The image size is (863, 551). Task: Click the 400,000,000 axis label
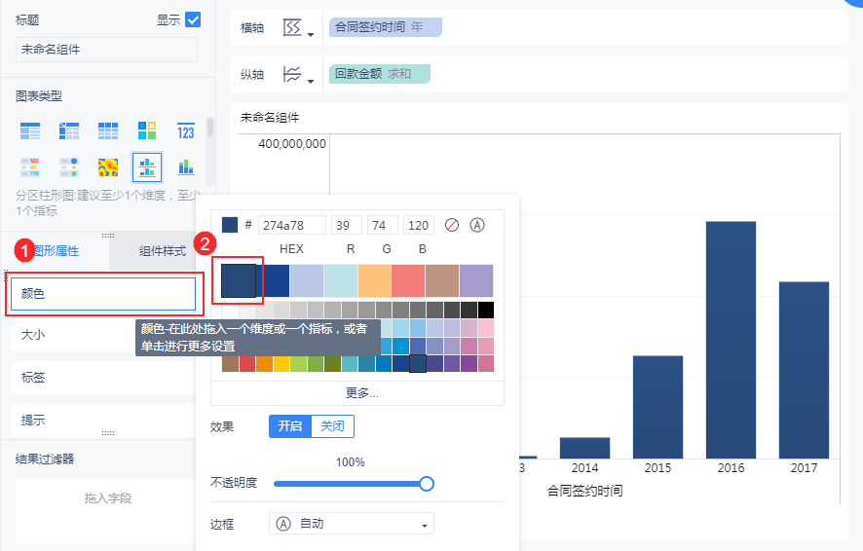coord(291,144)
